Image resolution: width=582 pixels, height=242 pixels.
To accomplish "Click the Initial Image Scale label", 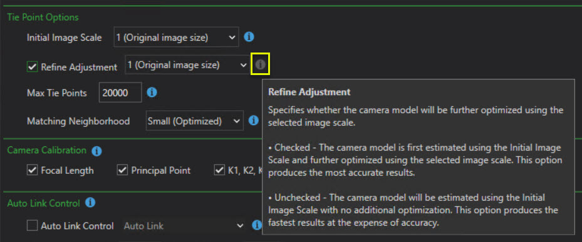I will pos(64,38).
